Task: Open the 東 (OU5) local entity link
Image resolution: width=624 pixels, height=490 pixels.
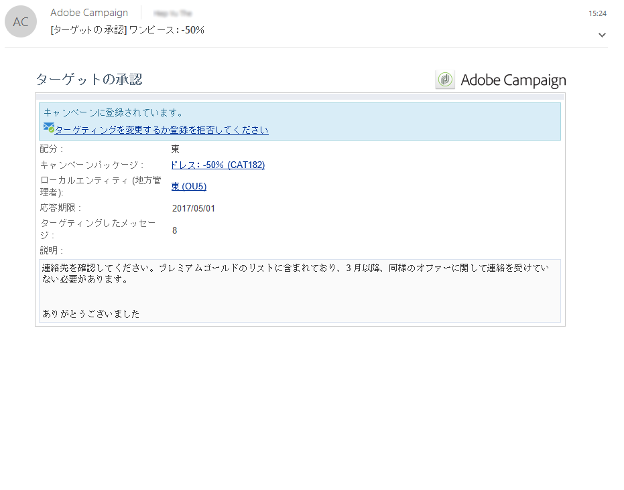Action: pos(189,186)
